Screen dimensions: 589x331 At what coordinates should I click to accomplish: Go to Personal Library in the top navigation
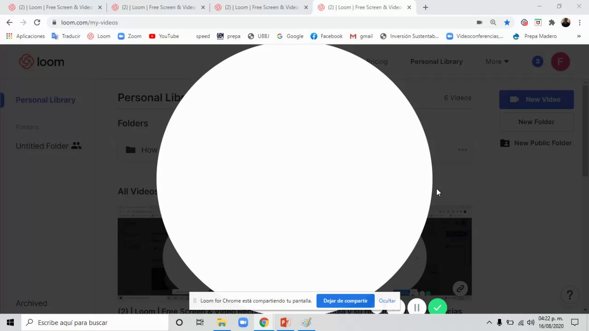[436, 62]
